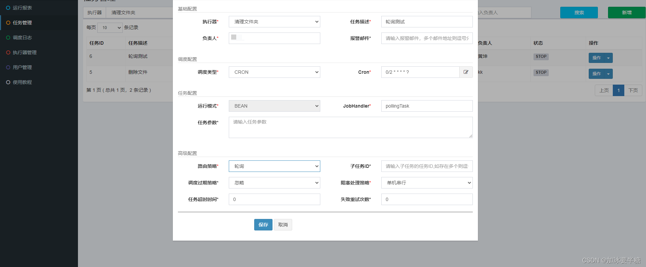
Task: Click the 运行报表 sidebar circle icon
Action: coord(8,8)
